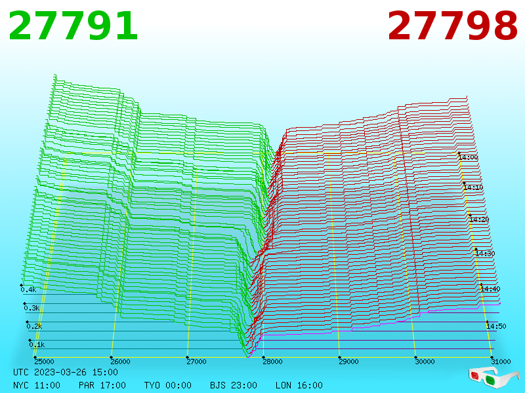Image resolution: width=525 pixels, height=393 pixels.
Task: Click the 14:10 time axis marker
Action: pyautogui.click(x=473, y=187)
